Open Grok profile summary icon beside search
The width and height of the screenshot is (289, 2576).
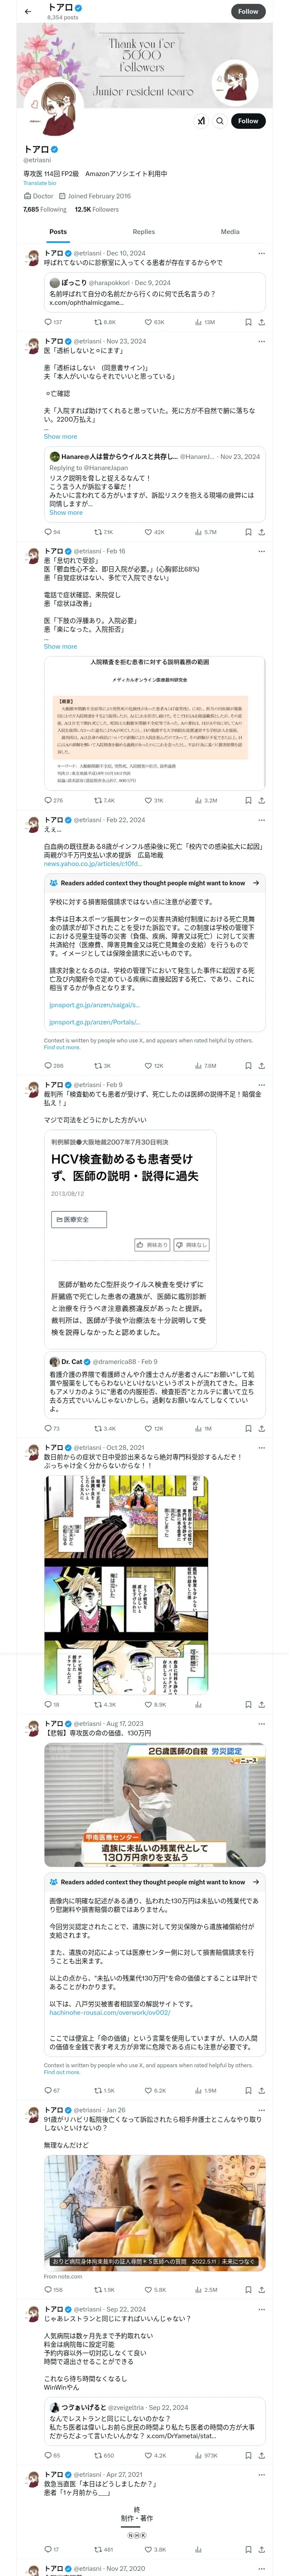(x=201, y=121)
